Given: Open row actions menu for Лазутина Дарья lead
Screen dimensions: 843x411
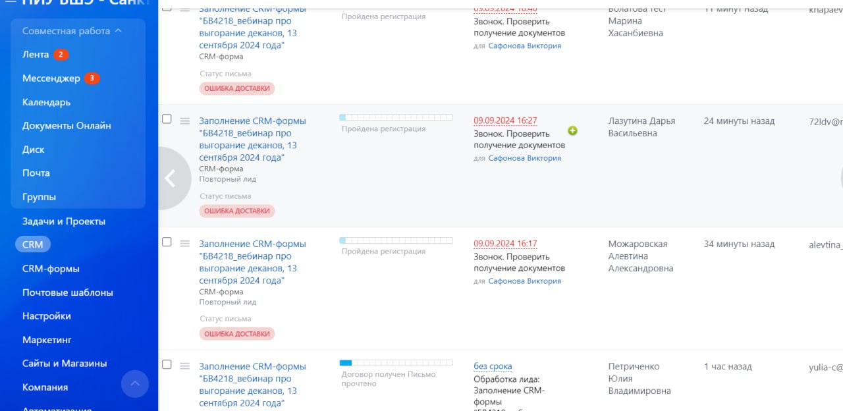Looking at the screenshot, I should (185, 121).
